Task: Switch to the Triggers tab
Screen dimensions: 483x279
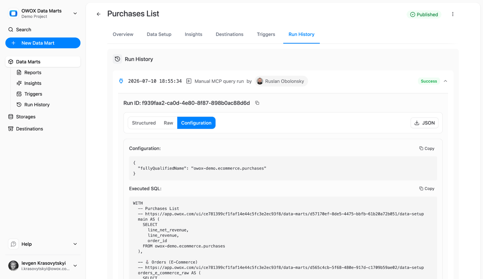Action: (x=266, y=34)
